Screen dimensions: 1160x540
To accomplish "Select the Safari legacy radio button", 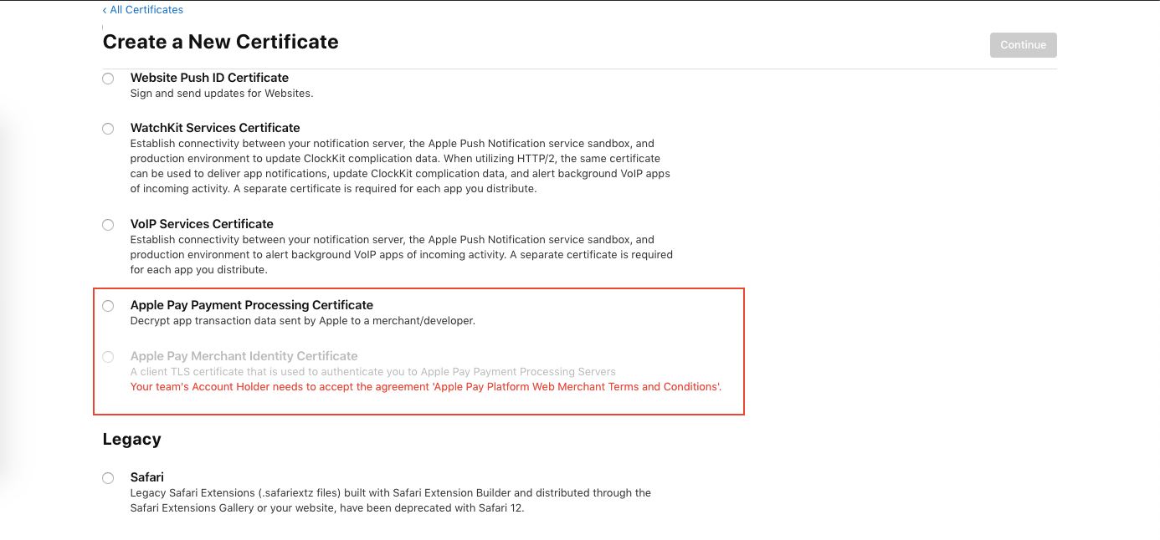I will [108, 478].
